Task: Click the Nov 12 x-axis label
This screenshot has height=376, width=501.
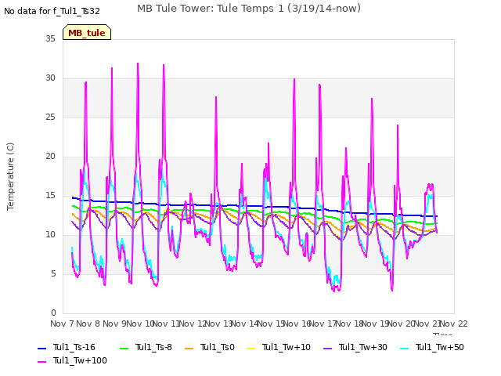Action: coord(193,324)
